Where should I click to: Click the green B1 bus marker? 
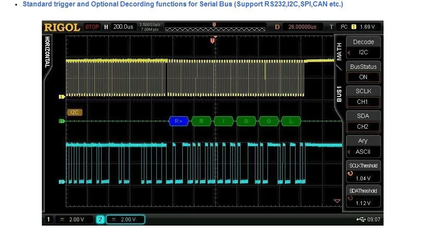62,121
